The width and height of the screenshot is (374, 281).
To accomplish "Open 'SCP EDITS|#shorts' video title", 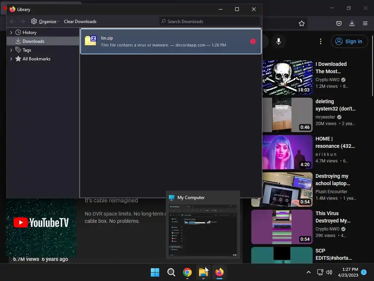I will 334,254.
